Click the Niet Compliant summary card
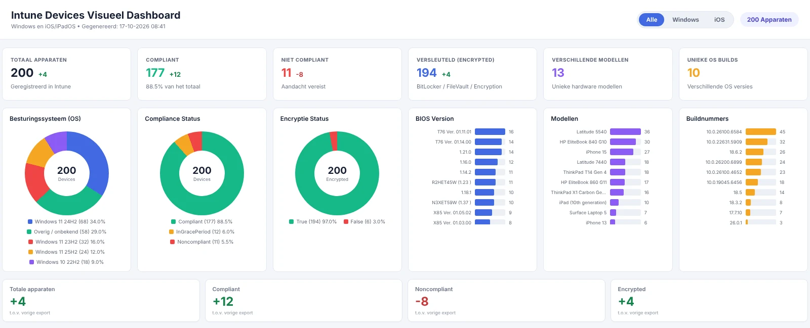 (337, 74)
